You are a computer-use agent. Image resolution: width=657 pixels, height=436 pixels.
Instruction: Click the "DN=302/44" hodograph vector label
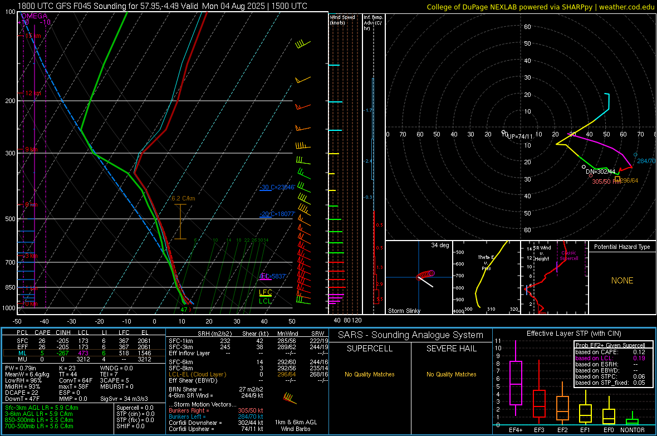click(x=600, y=172)
